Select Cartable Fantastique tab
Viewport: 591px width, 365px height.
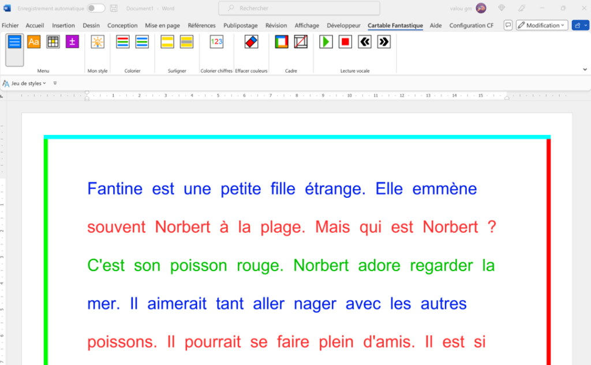pyautogui.click(x=395, y=25)
